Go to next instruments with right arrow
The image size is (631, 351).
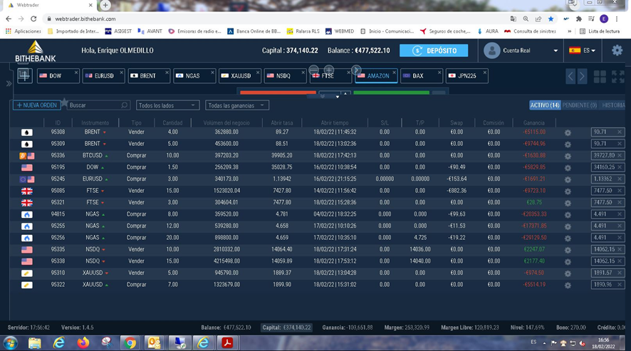coord(582,76)
